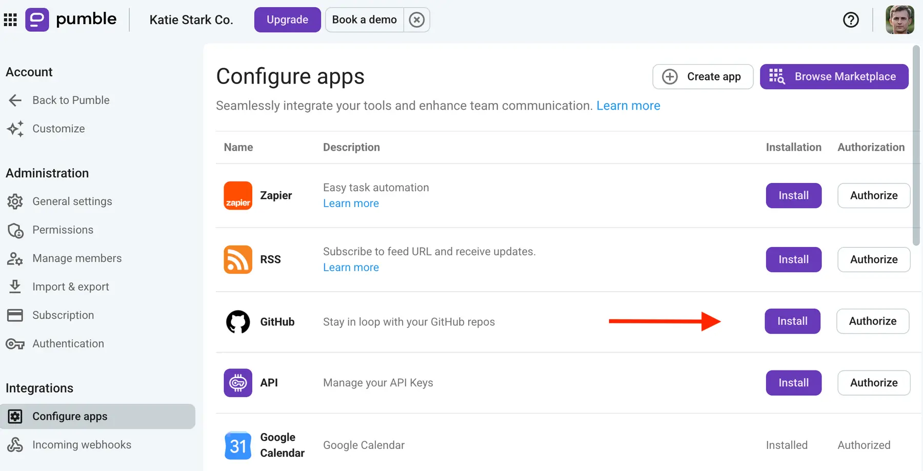Select Configure apps in sidebar
This screenshot has height=471, width=923.
pyautogui.click(x=97, y=417)
